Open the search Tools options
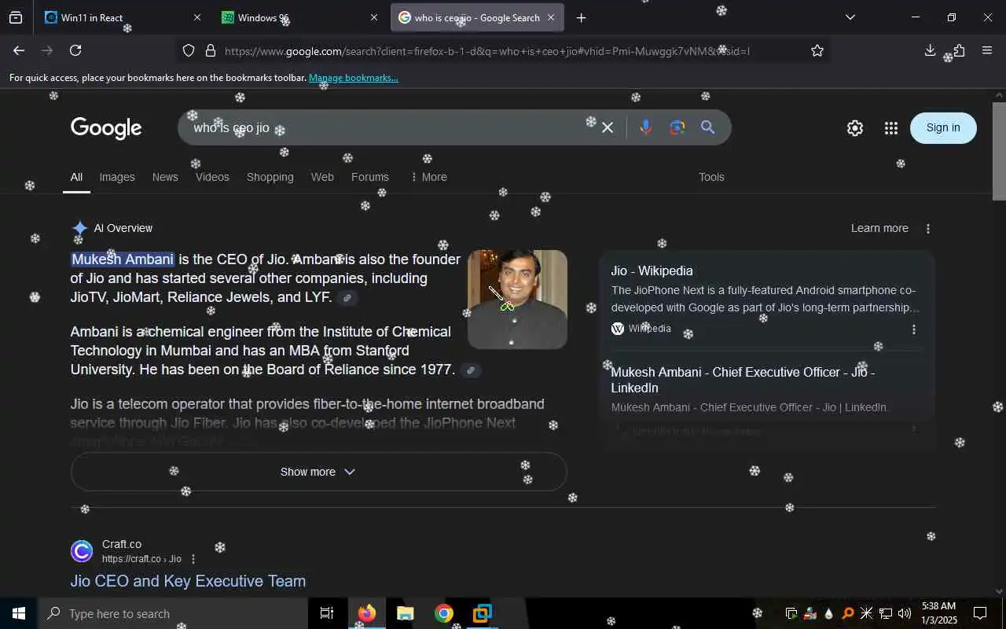Viewport: 1006px width, 629px height. [x=711, y=177]
